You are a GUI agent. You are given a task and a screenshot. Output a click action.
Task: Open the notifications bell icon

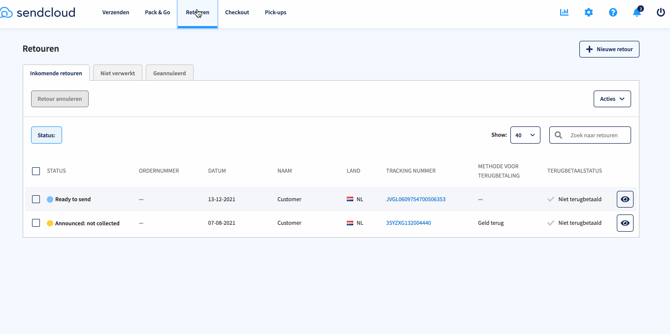pyautogui.click(x=637, y=12)
